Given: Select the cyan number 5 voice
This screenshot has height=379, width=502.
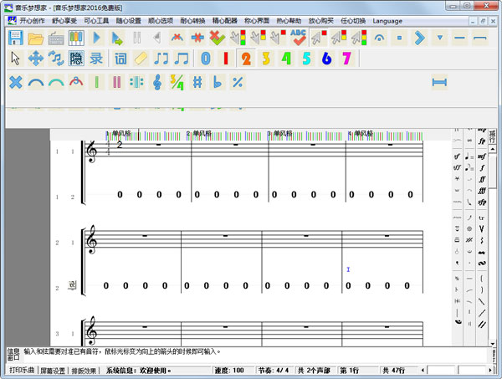Looking at the screenshot, I should pos(306,59).
